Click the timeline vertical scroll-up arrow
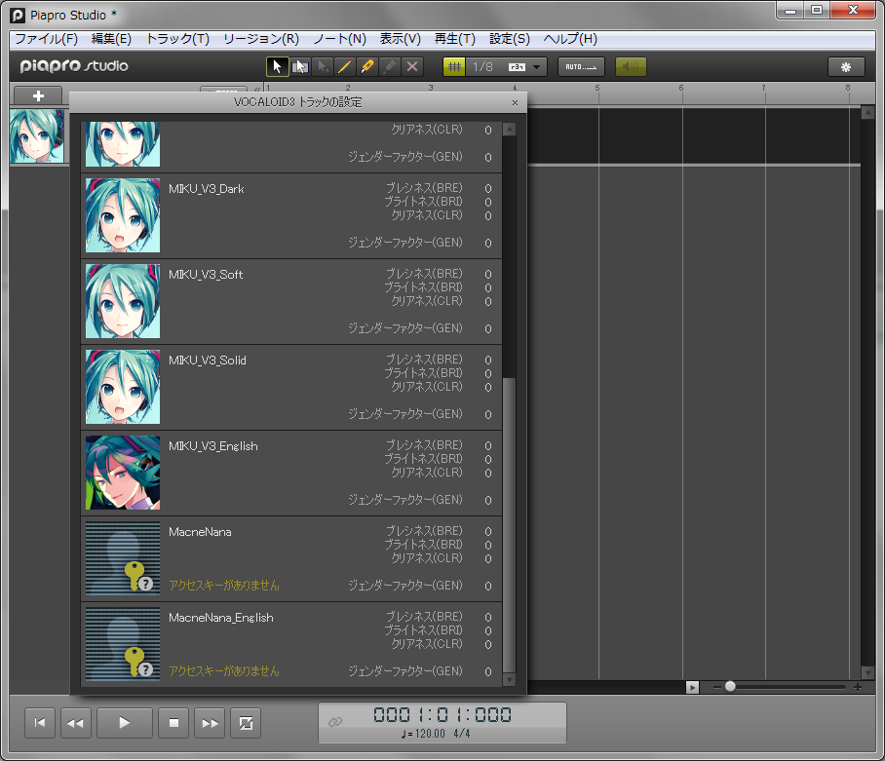The image size is (885, 761). click(868, 113)
